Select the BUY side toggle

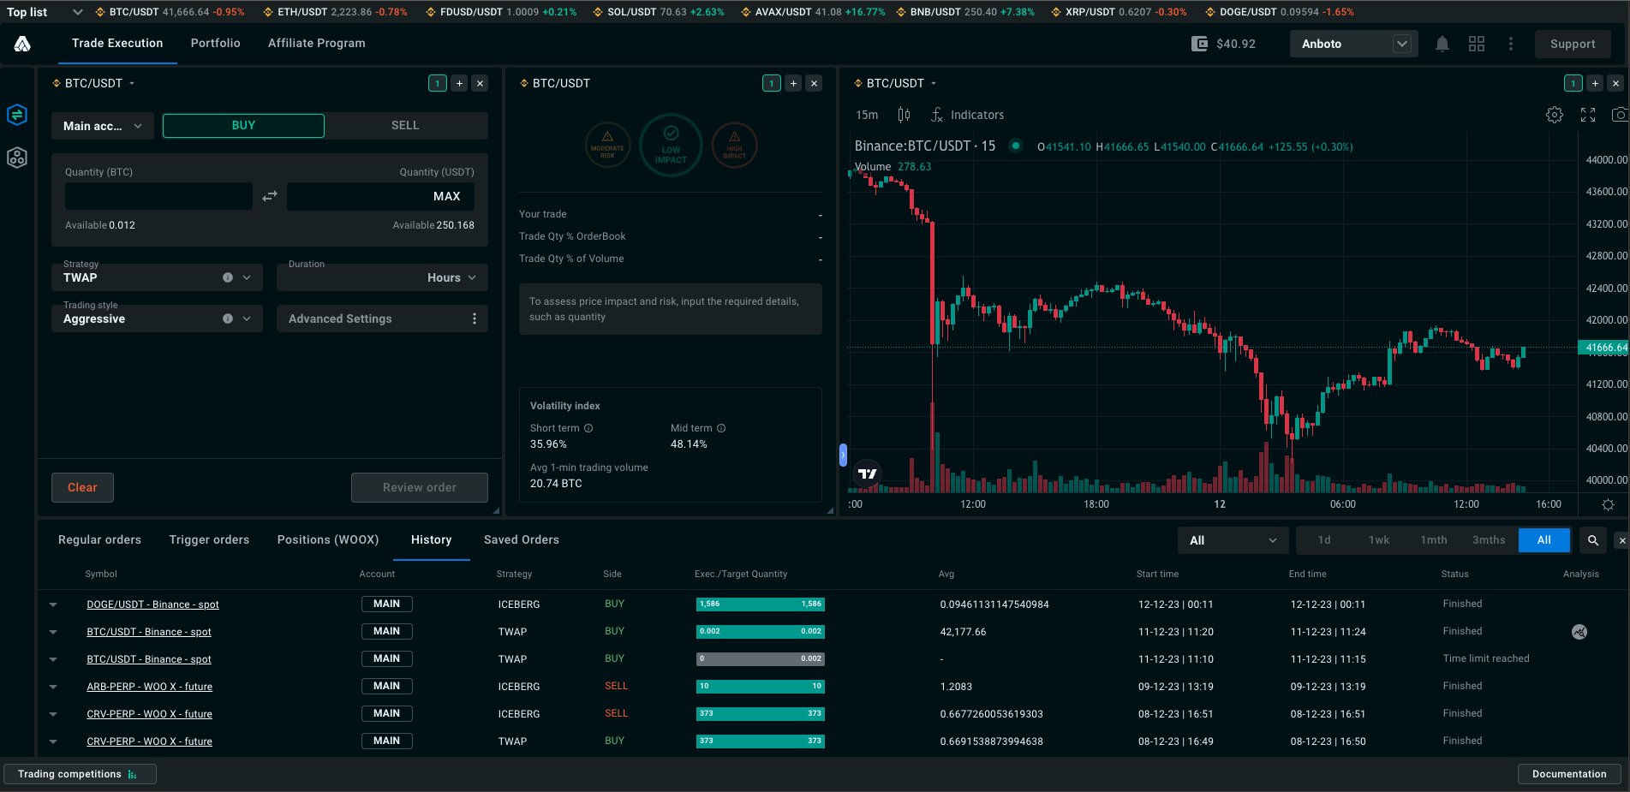(x=243, y=125)
